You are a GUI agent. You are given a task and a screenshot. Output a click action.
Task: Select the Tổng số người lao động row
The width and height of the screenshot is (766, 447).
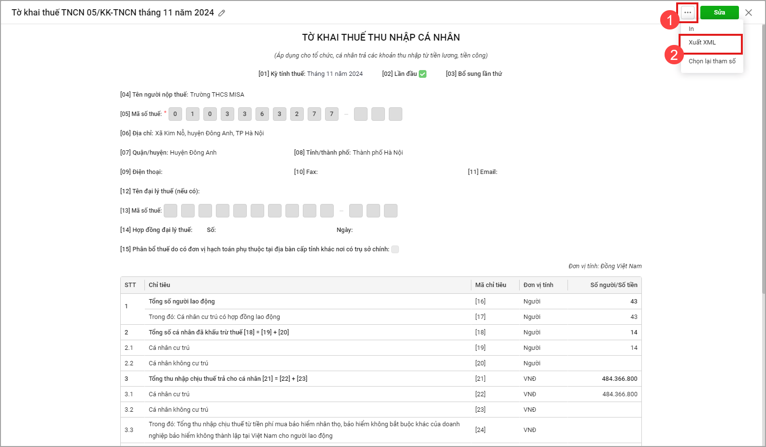tap(182, 302)
